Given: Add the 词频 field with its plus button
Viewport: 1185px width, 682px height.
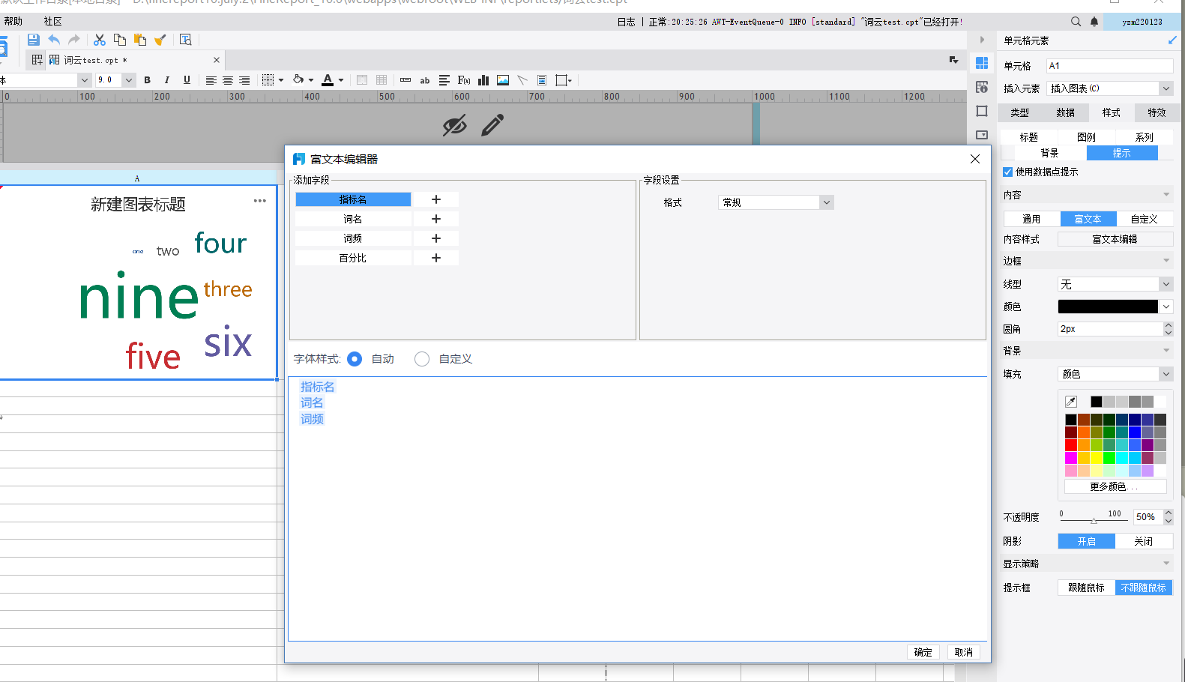Looking at the screenshot, I should (436, 238).
